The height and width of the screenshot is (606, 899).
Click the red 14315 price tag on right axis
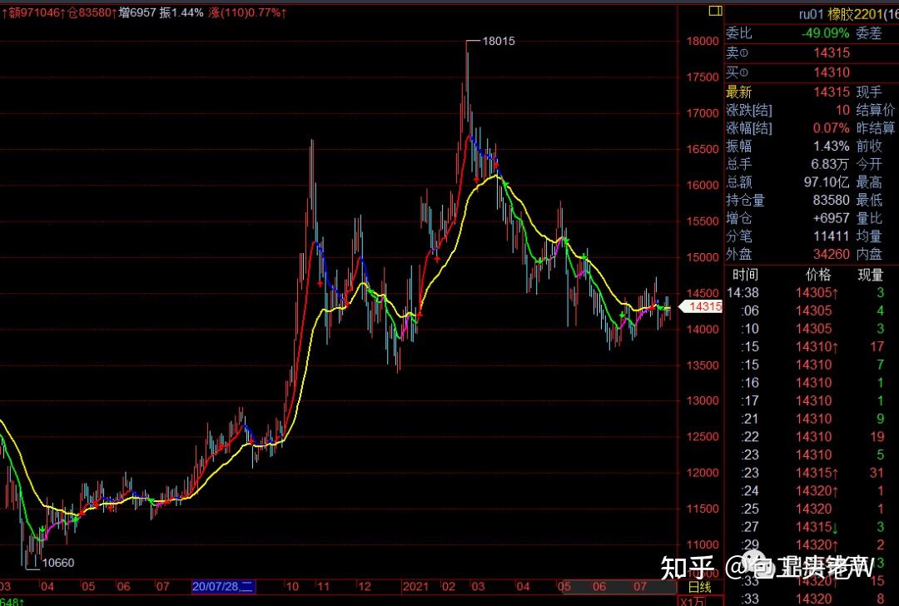(x=703, y=306)
